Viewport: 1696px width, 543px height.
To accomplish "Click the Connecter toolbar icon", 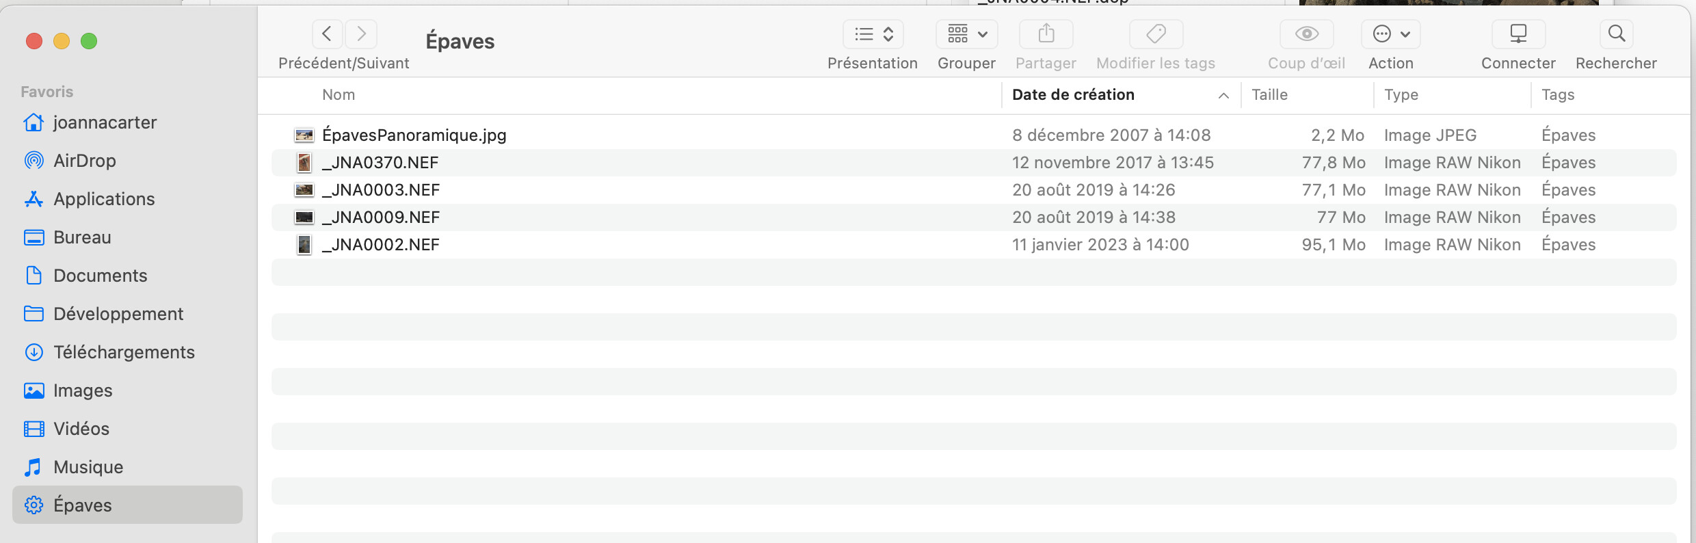I will click(1518, 34).
